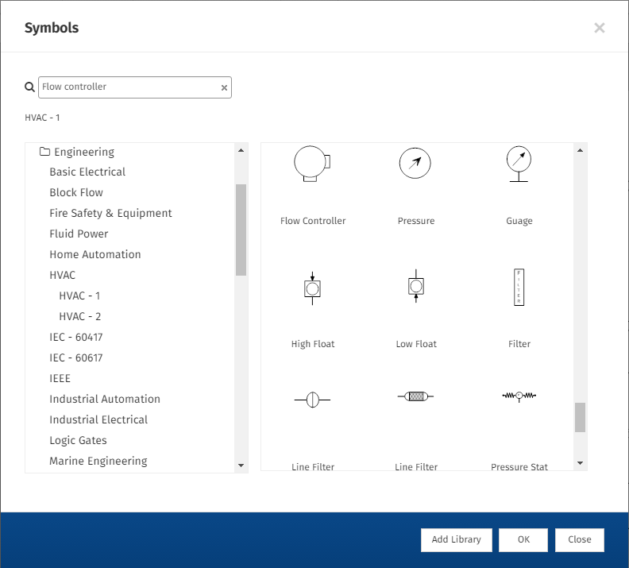Select the Low Float symbol

(x=416, y=286)
